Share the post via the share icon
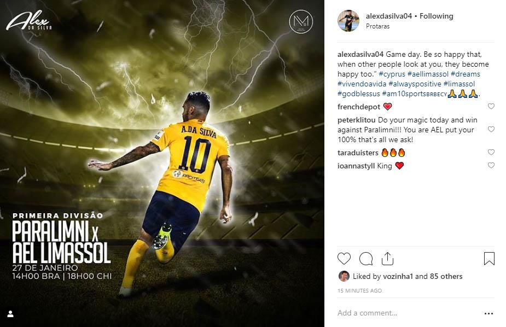This screenshot has width=506, height=327. (x=387, y=258)
